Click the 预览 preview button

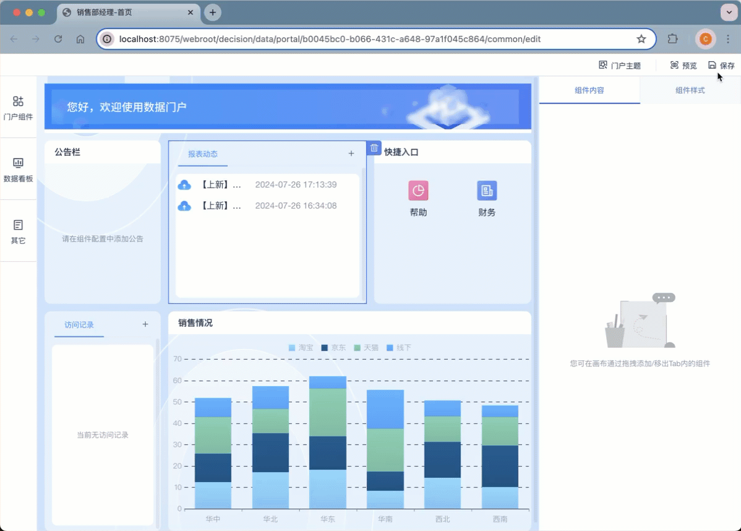coord(683,65)
